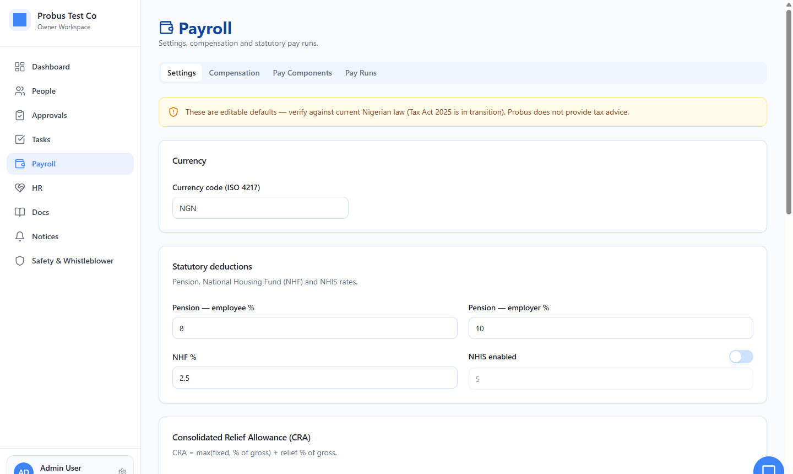
Task: Click the page vertical scrollbar thumb
Action: coord(789,112)
